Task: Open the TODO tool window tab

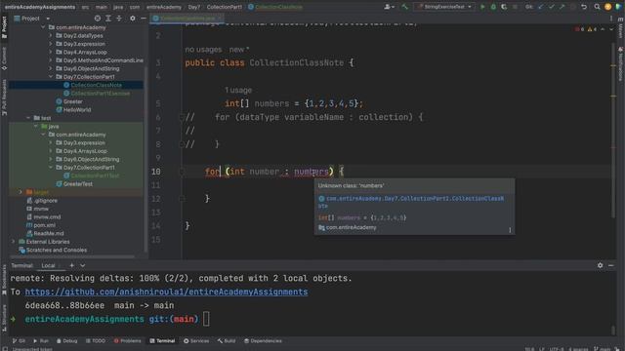Action: point(96,341)
